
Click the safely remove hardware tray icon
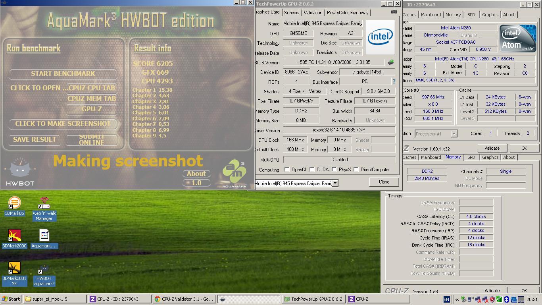point(463,299)
